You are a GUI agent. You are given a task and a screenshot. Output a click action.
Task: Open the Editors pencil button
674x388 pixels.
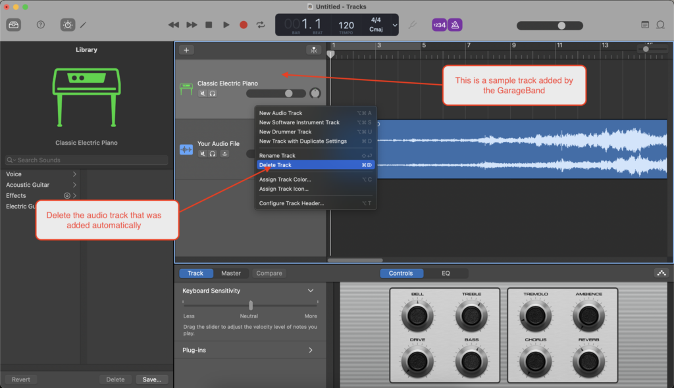tap(84, 25)
